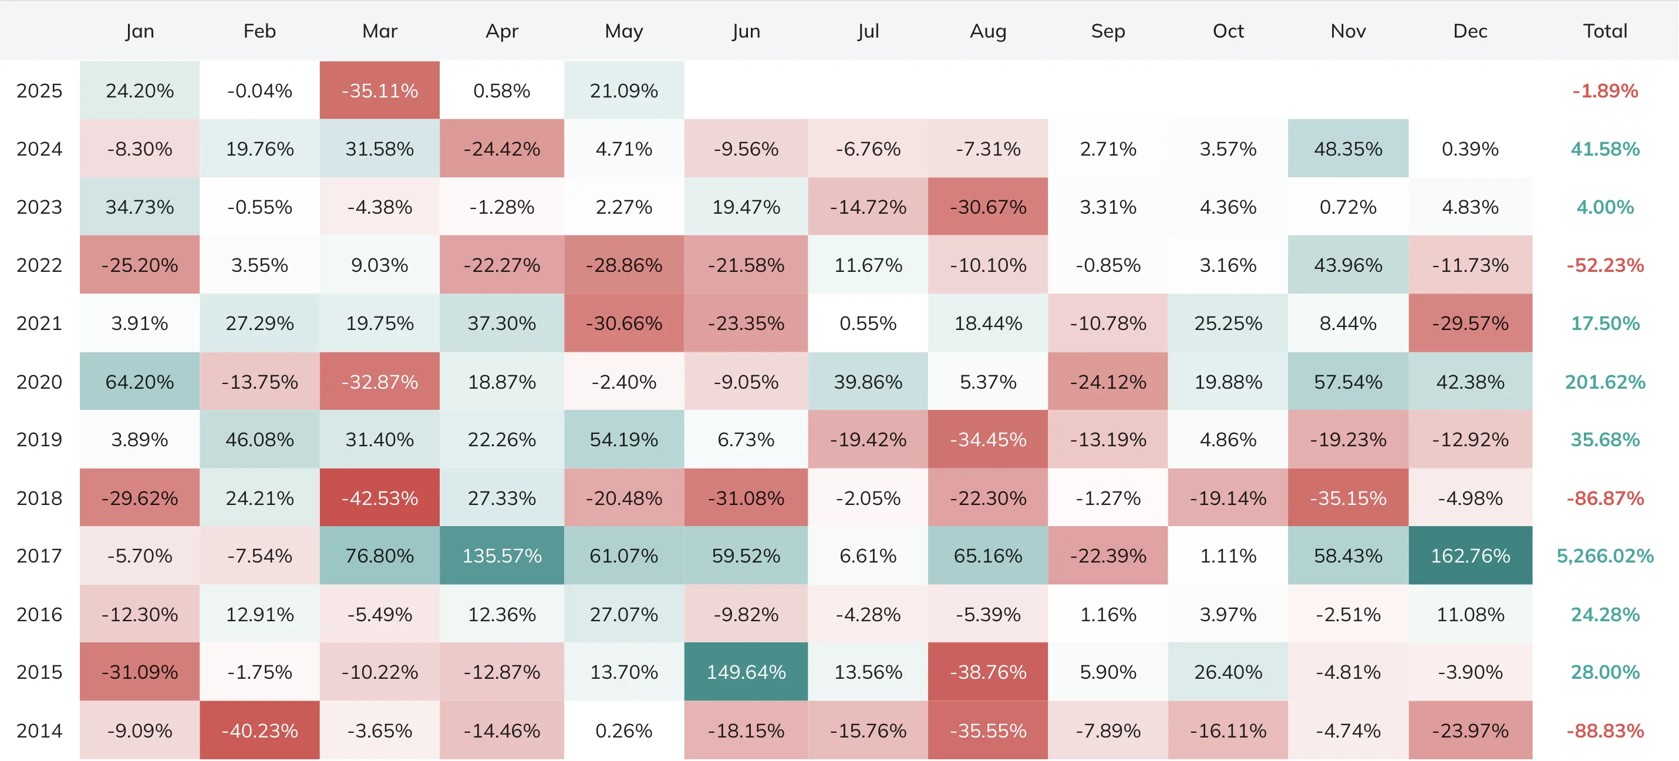Click the 201.62% total for 2020

pos(1604,382)
